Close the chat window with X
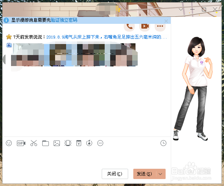 215,10
